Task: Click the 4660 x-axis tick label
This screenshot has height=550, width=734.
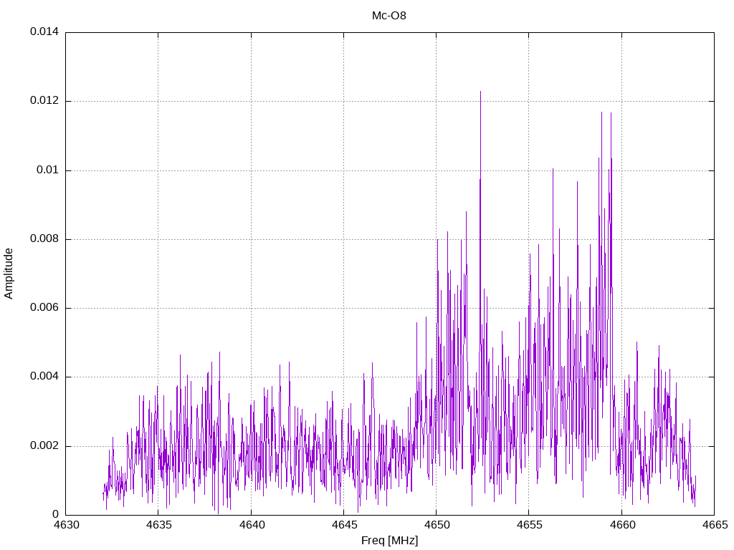Action: (x=622, y=525)
